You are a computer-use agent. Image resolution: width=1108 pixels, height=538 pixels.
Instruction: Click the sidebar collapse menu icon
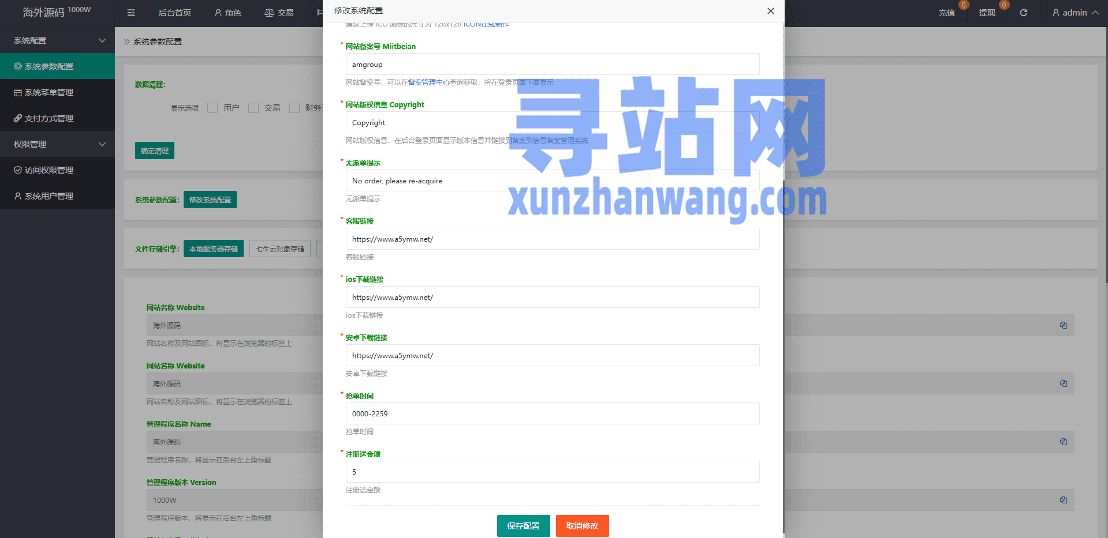click(131, 13)
